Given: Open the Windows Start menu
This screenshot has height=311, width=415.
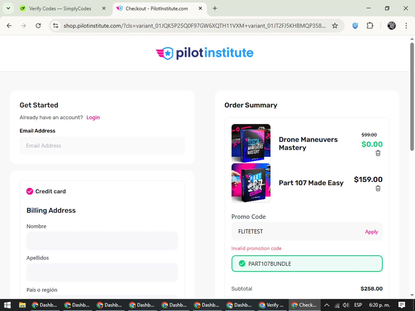Looking at the screenshot, I should tap(7, 305).
